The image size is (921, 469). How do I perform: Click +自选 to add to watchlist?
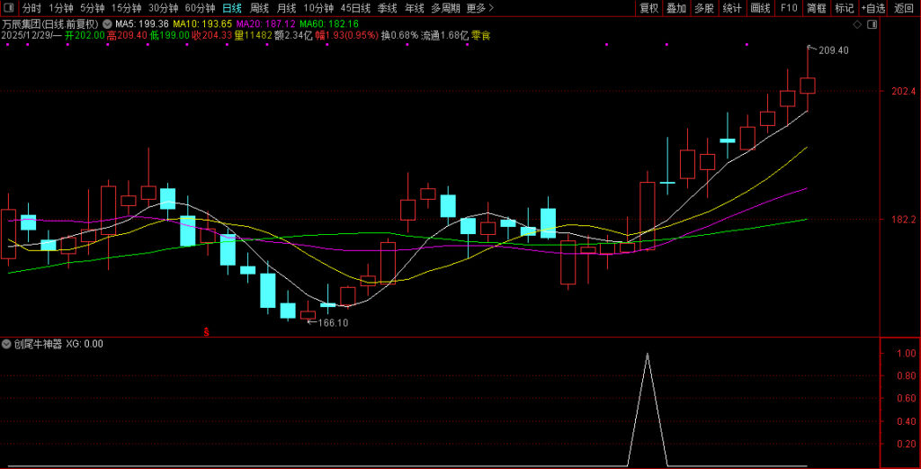872,8
